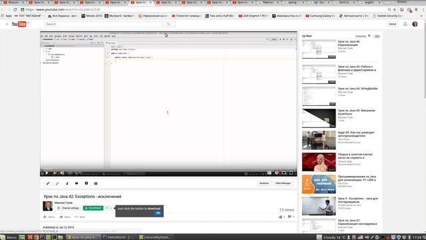Switch to the hibernate browser tab
426x240 pixels.
pos(268,3)
